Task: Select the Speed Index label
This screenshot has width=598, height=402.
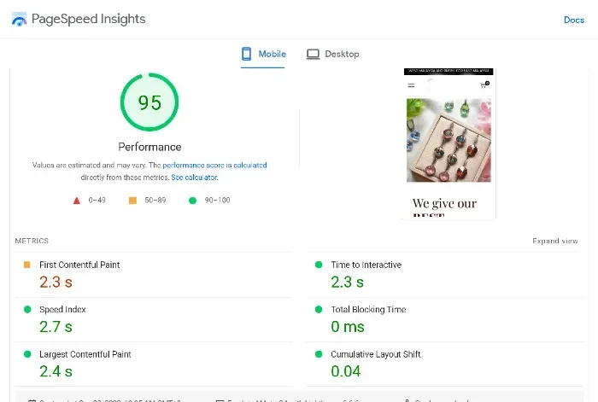Action: pyautogui.click(x=62, y=310)
